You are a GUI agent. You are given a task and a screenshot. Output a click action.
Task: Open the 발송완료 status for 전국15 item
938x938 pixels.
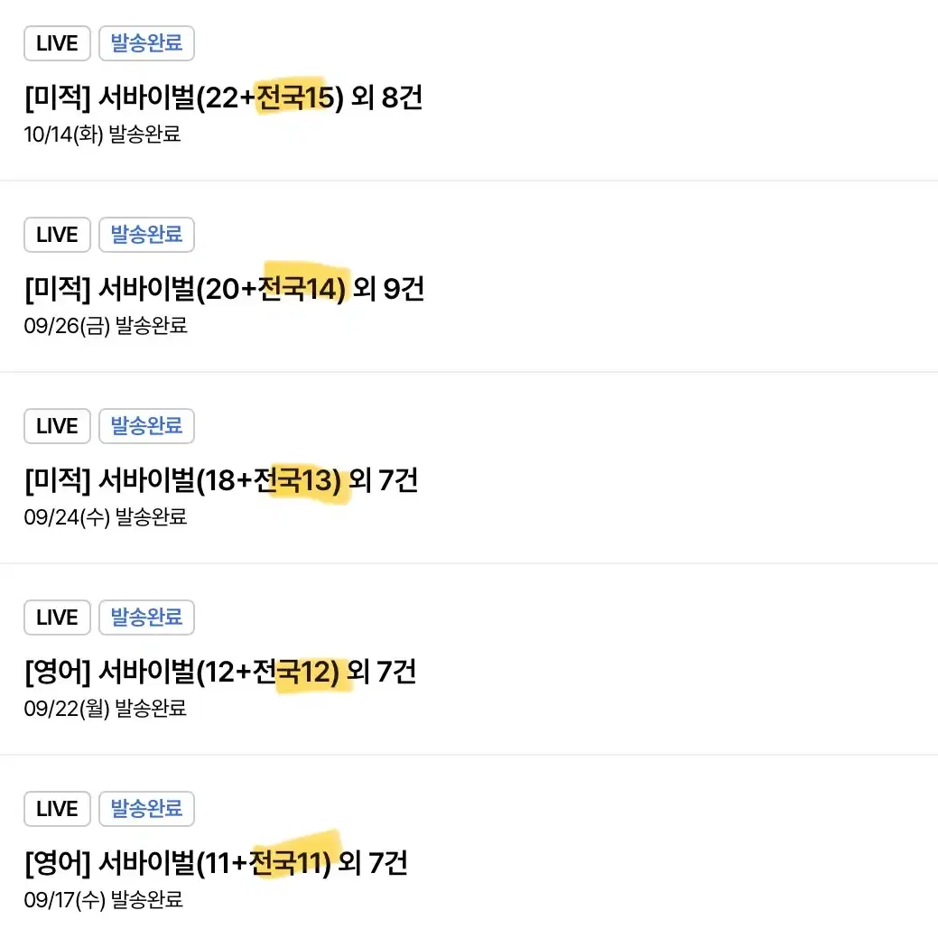[x=146, y=42]
